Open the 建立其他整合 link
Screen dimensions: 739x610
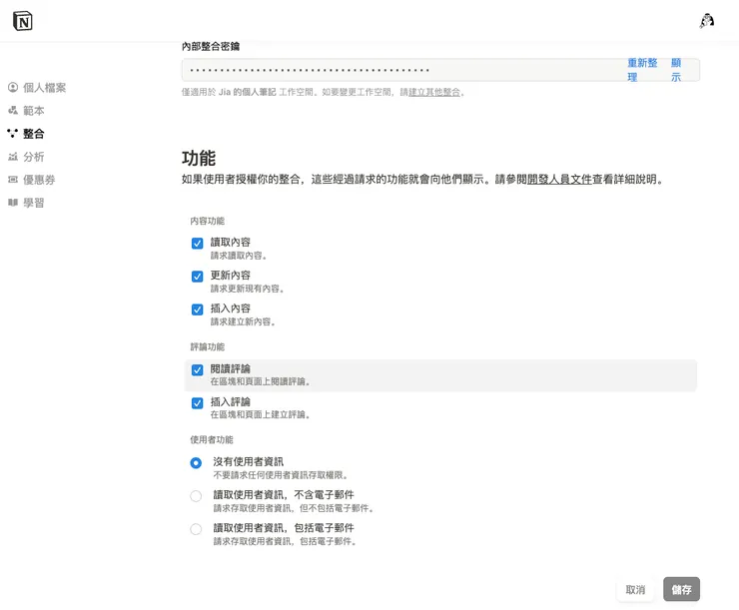click(434, 92)
